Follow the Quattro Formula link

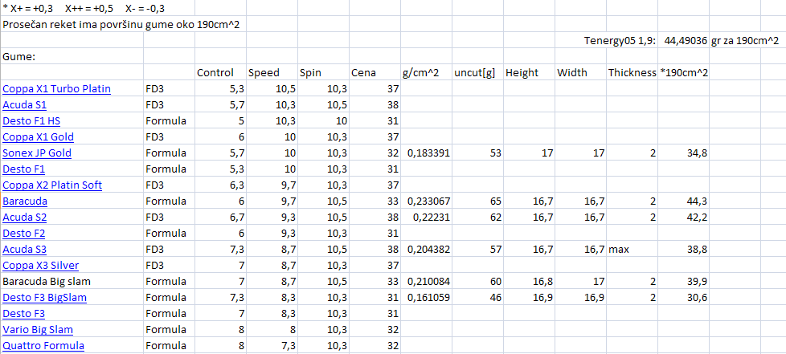(x=43, y=345)
